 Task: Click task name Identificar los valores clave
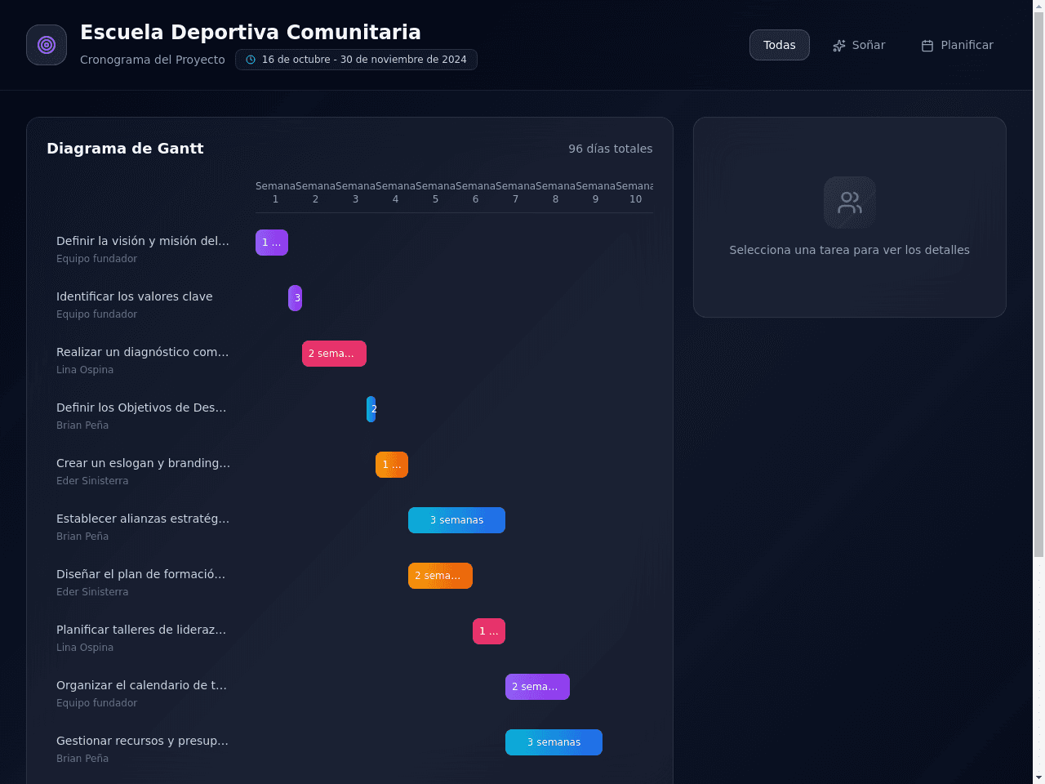135,296
